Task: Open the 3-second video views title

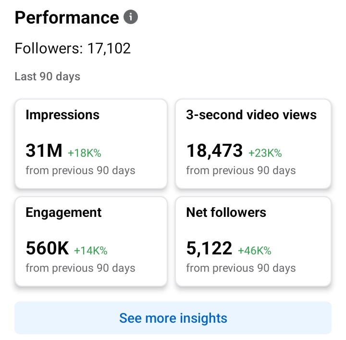Action: (251, 115)
